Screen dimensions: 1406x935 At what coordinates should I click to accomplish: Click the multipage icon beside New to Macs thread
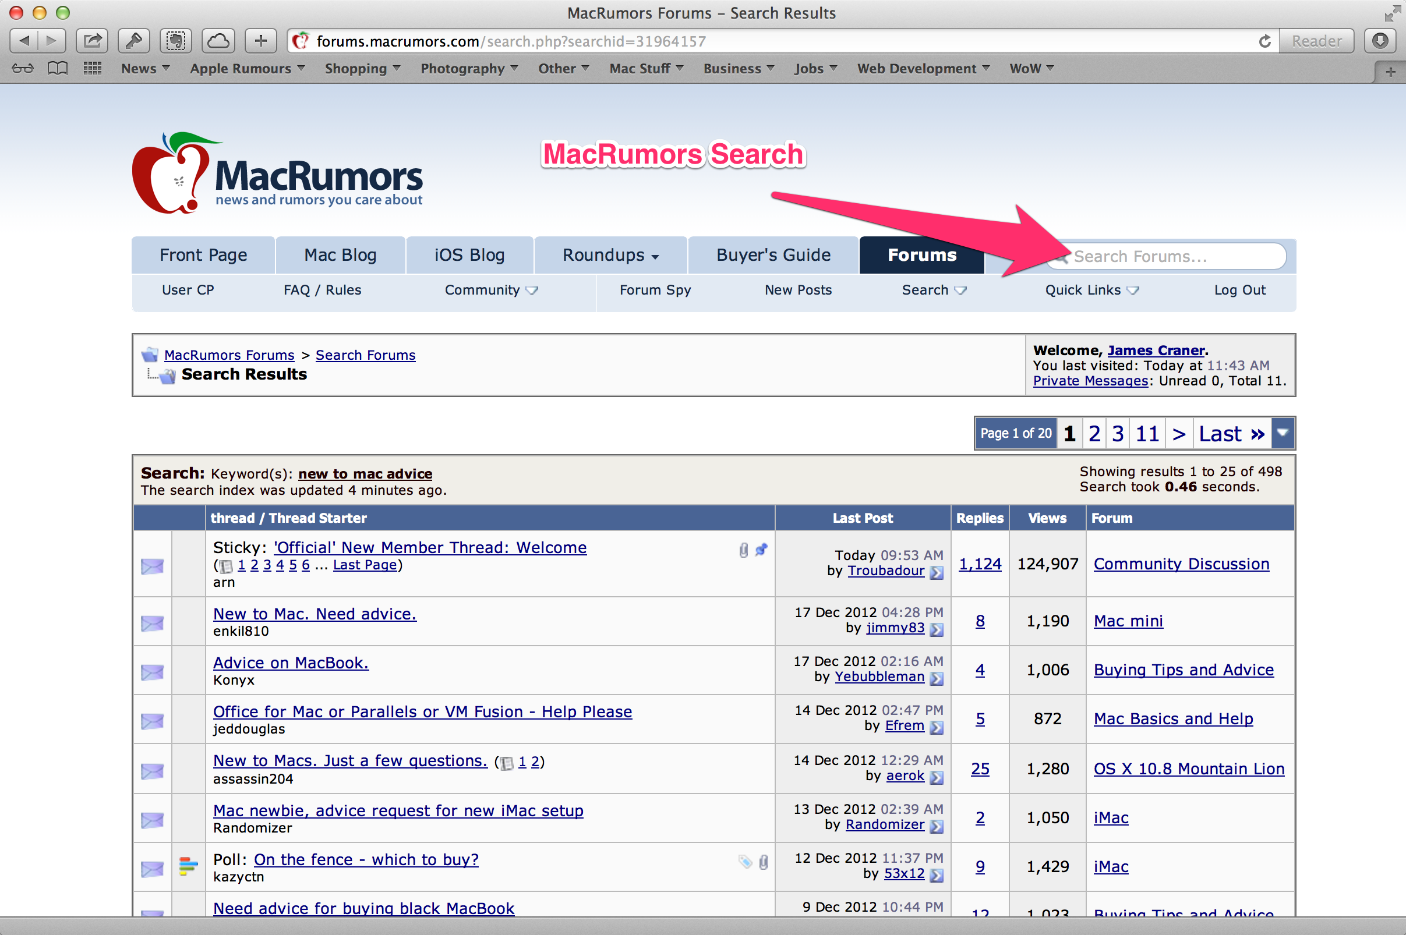507,763
